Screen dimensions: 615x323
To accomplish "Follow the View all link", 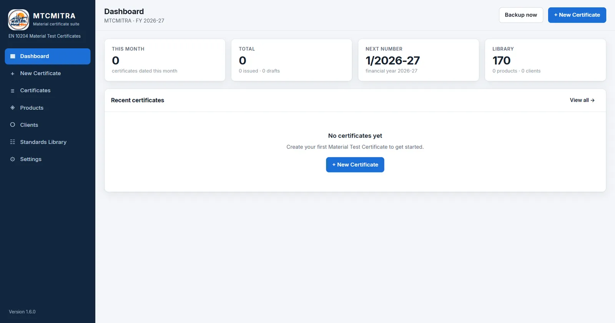I will pos(582,100).
